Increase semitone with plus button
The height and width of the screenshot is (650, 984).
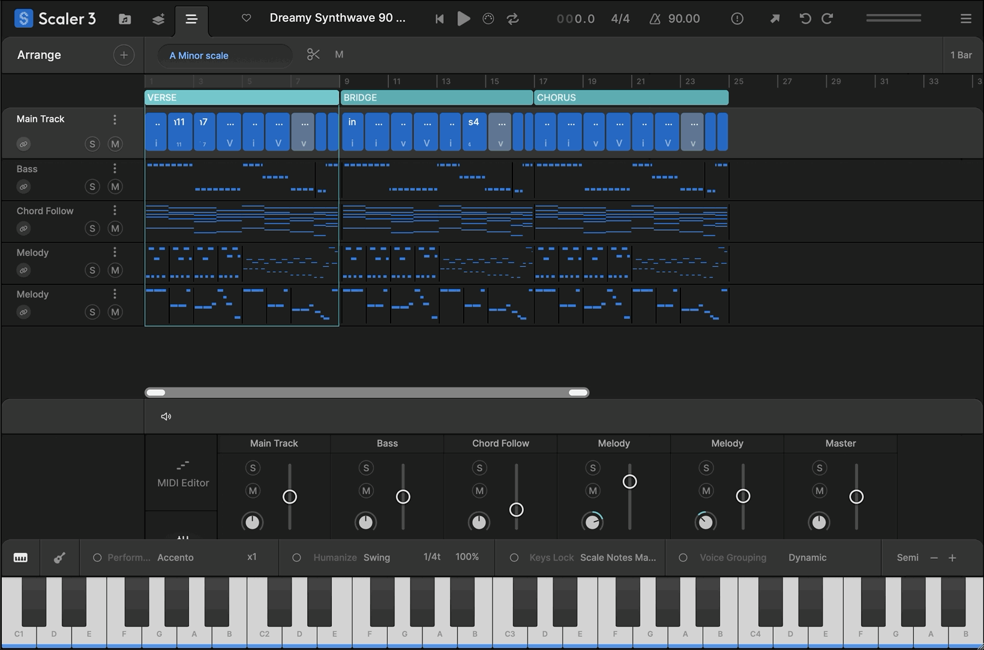952,558
